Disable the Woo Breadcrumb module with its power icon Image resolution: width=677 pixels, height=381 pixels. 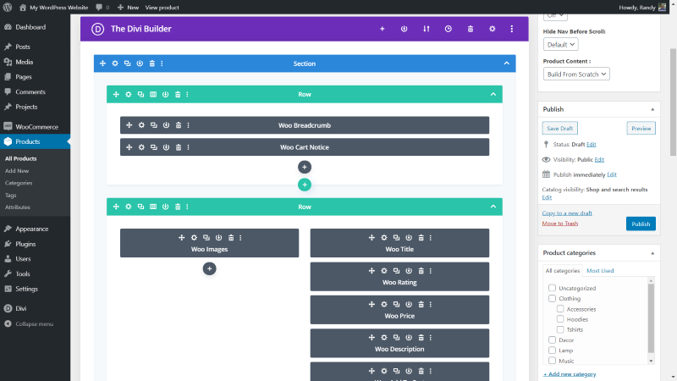point(166,125)
